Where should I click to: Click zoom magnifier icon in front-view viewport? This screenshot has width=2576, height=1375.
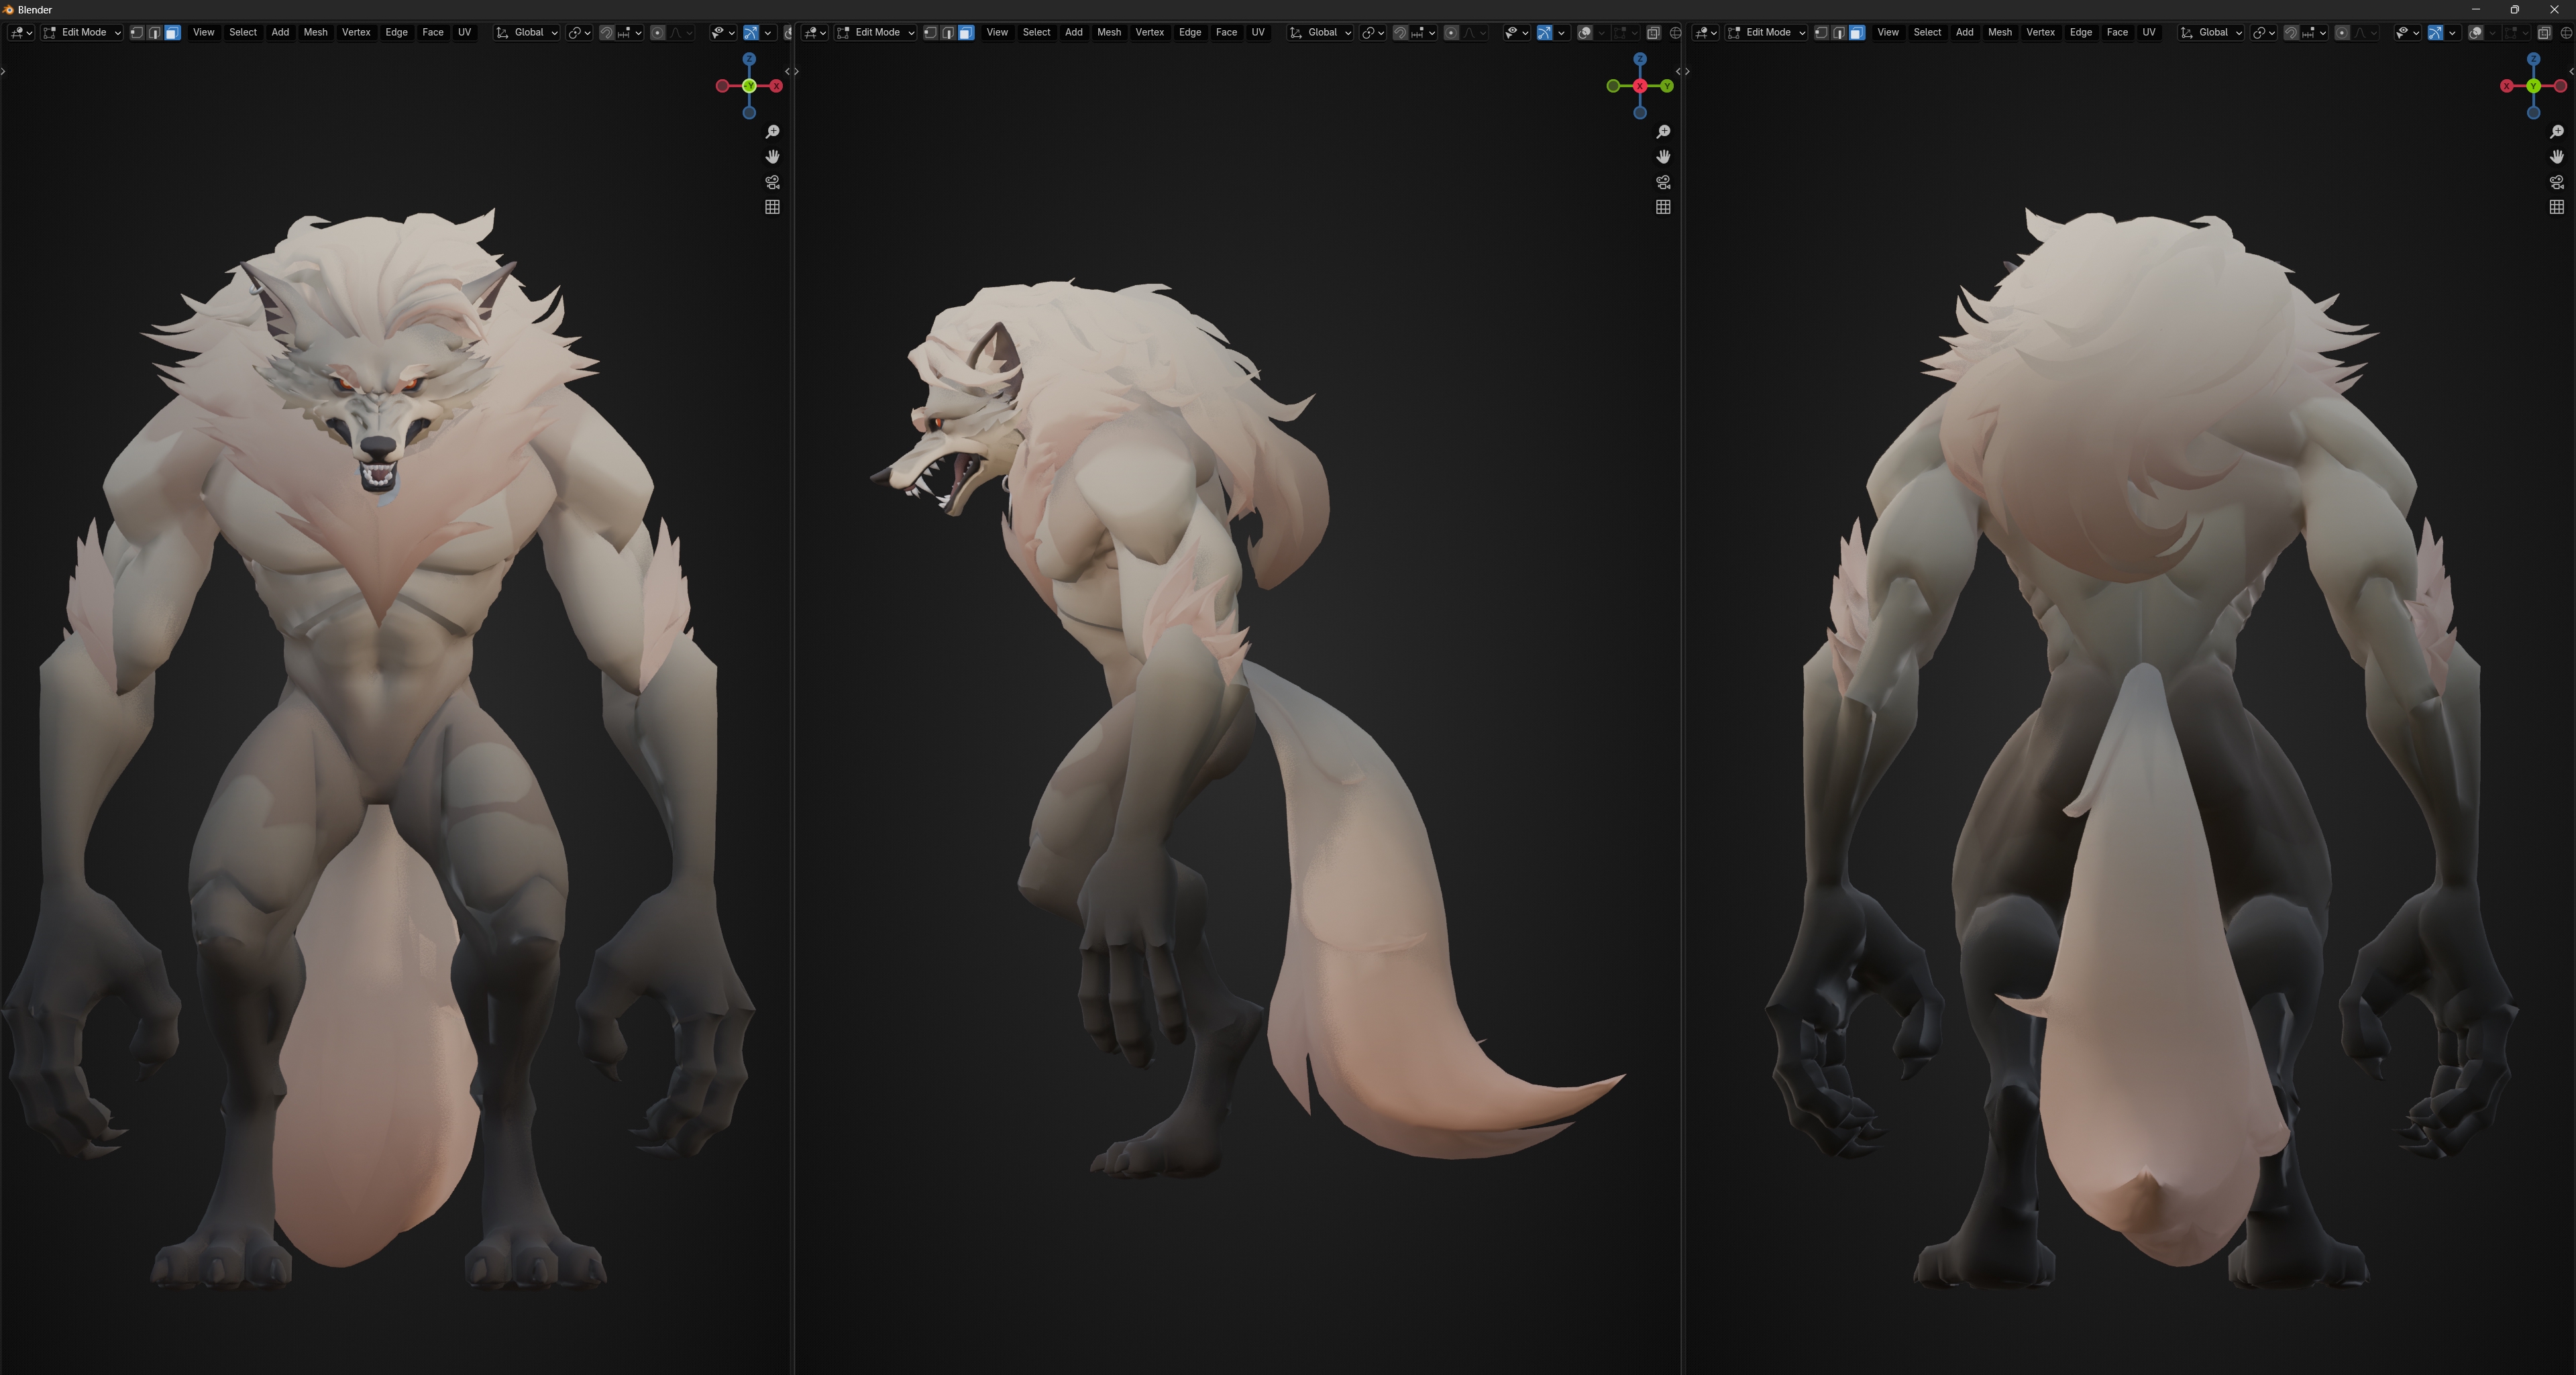point(772,132)
